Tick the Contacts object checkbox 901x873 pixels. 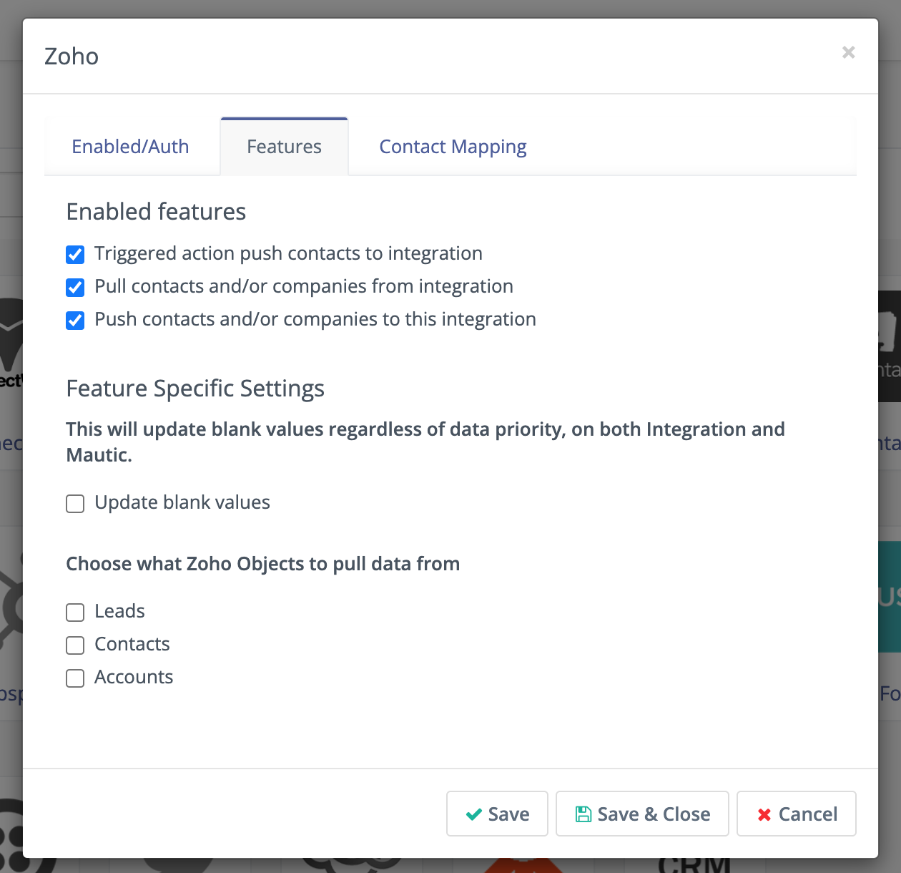point(75,645)
